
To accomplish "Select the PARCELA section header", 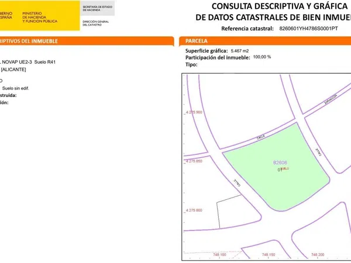I will [198, 41].
